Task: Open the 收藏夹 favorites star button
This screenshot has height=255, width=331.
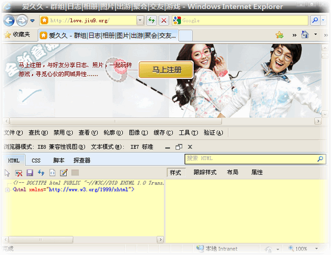Action: click(17, 34)
